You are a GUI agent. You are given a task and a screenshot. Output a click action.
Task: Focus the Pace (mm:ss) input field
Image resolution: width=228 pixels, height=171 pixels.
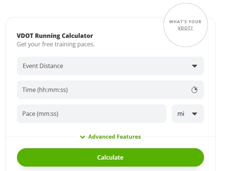(x=92, y=114)
